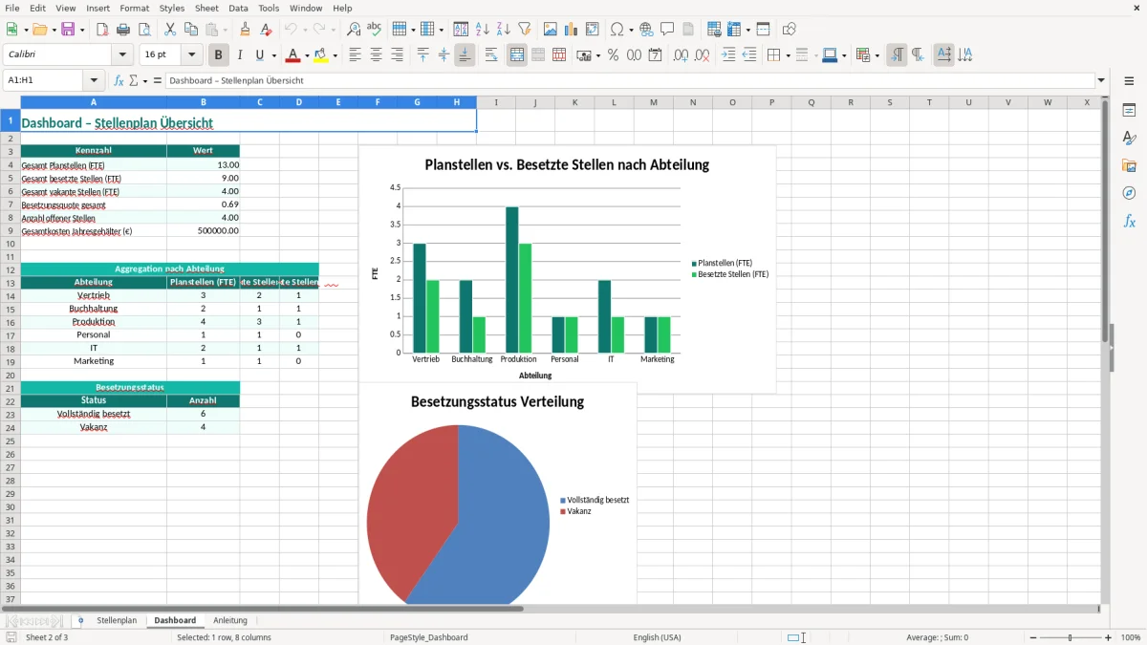The width and height of the screenshot is (1147, 645).
Task: Click the Insert Image icon
Action: (551, 30)
